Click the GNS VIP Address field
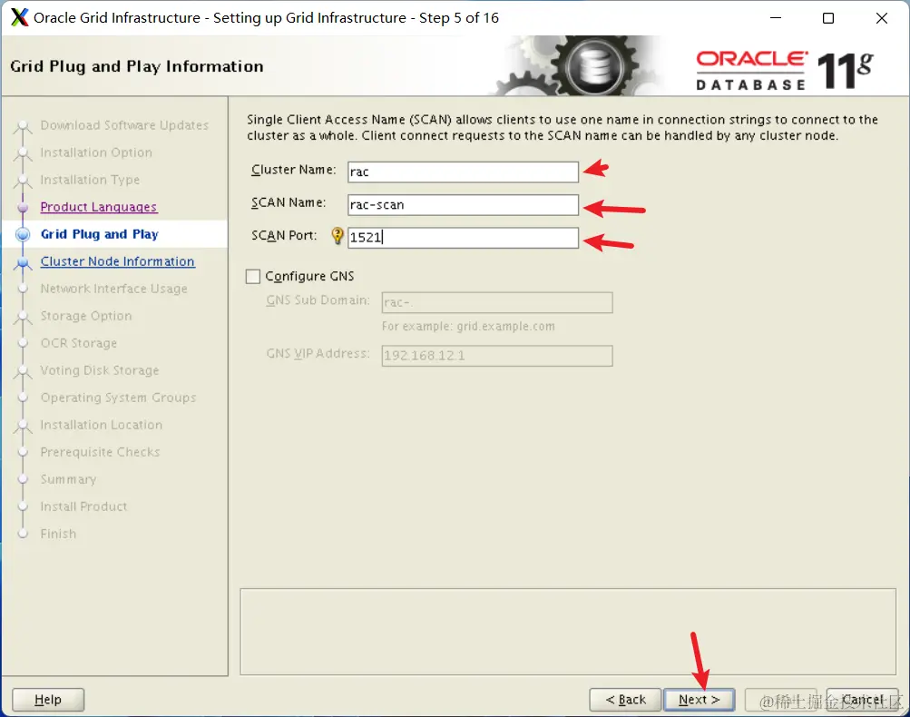Viewport: 910px width, 717px height. pos(497,356)
